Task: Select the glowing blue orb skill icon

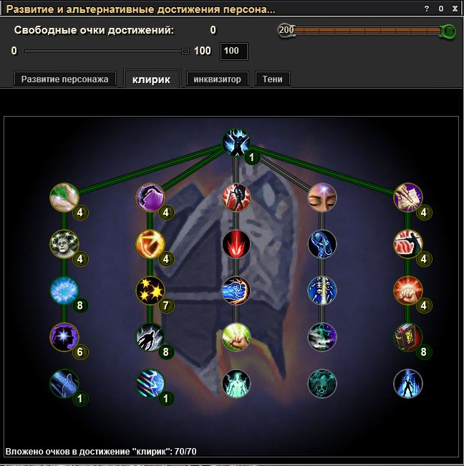Action: pyautogui.click(x=64, y=291)
